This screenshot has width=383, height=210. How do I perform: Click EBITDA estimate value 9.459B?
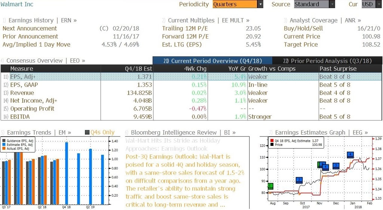pyautogui.click(x=143, y=117)
